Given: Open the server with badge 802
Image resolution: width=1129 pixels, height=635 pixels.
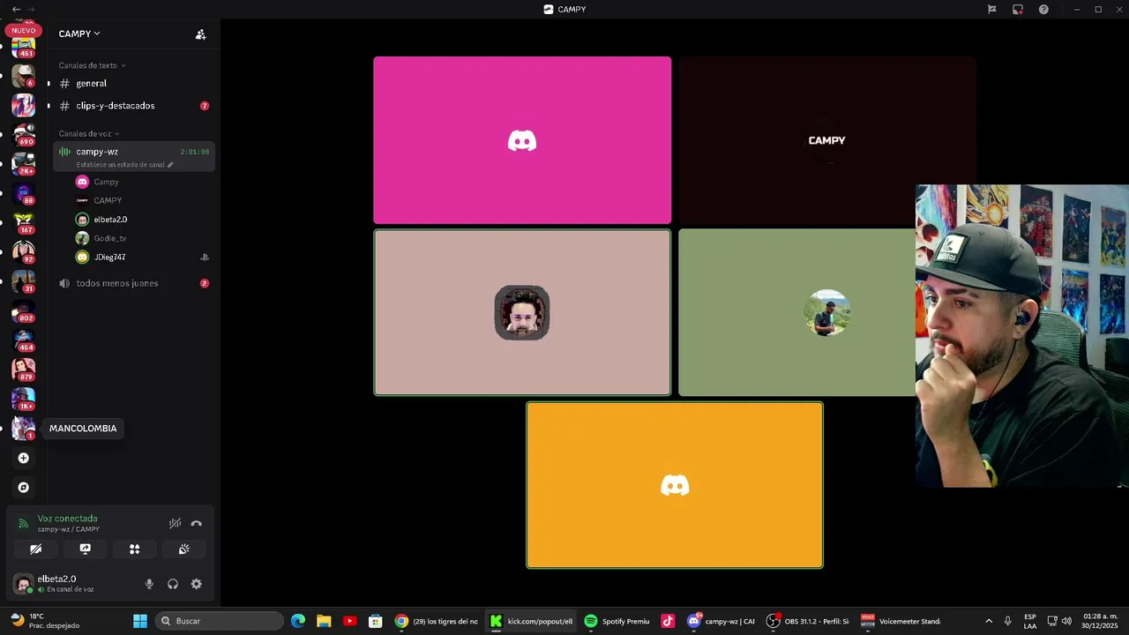Looking at the screenshot, I should pyautogui.click(x=24, y=310).
